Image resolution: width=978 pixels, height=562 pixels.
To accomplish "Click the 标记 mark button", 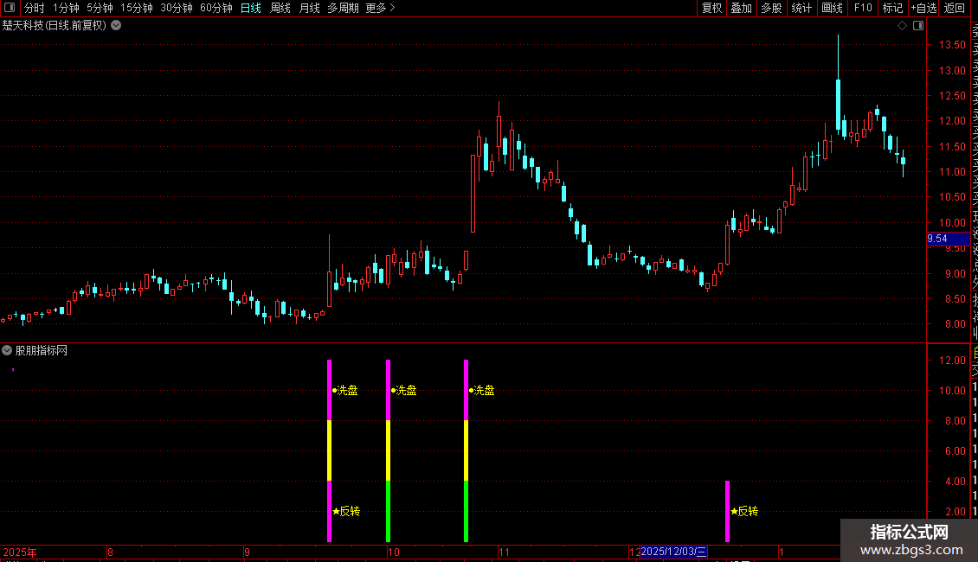I will point(892,8).
